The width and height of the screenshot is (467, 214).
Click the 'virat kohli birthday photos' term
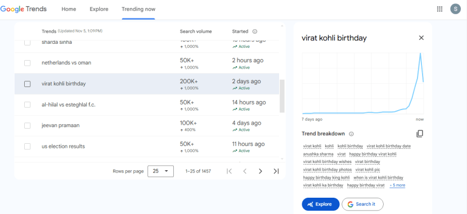tap(327, 170)
